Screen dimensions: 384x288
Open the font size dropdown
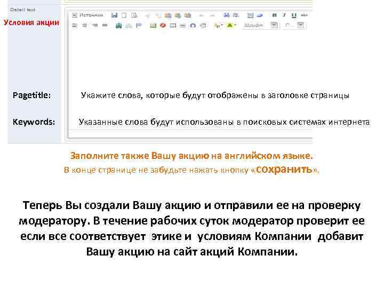[294, 25]
